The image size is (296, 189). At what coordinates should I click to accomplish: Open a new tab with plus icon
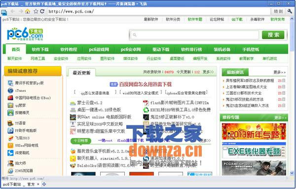click(x=44, y=184)
